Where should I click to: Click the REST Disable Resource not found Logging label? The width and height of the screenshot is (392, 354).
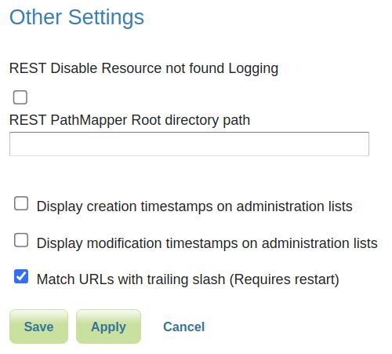click(x=143, y=68)
